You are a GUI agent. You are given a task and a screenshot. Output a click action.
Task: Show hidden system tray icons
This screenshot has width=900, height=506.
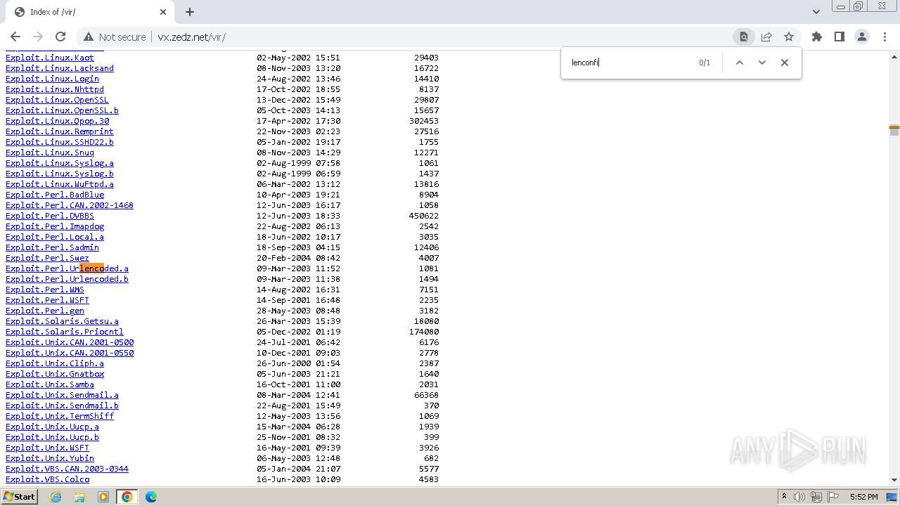click(785, 497)
